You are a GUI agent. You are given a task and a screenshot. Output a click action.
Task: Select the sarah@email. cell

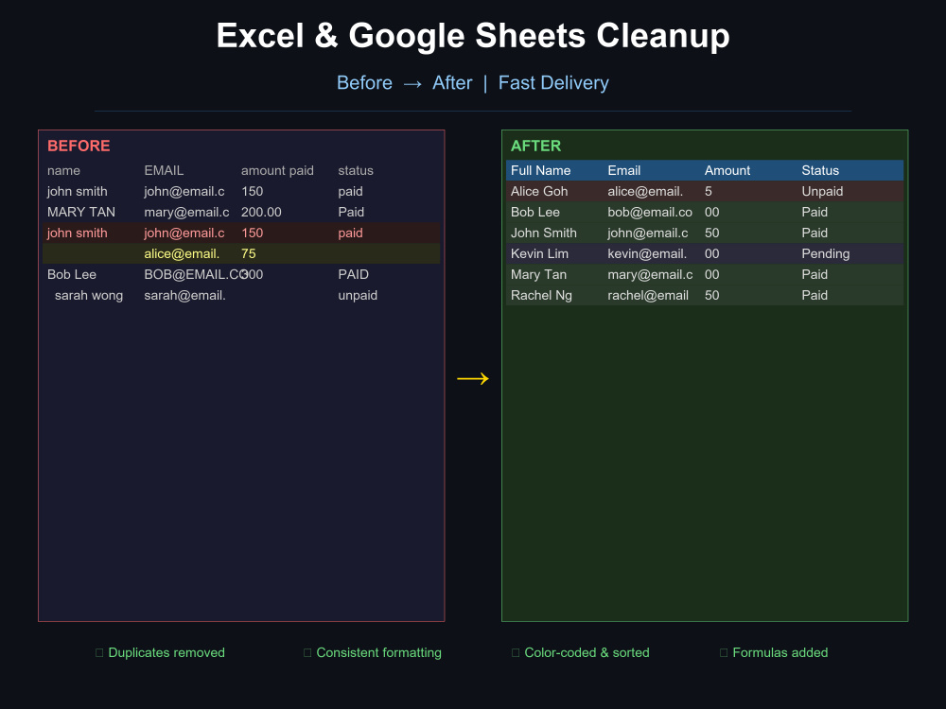click(x=184, y=295)
